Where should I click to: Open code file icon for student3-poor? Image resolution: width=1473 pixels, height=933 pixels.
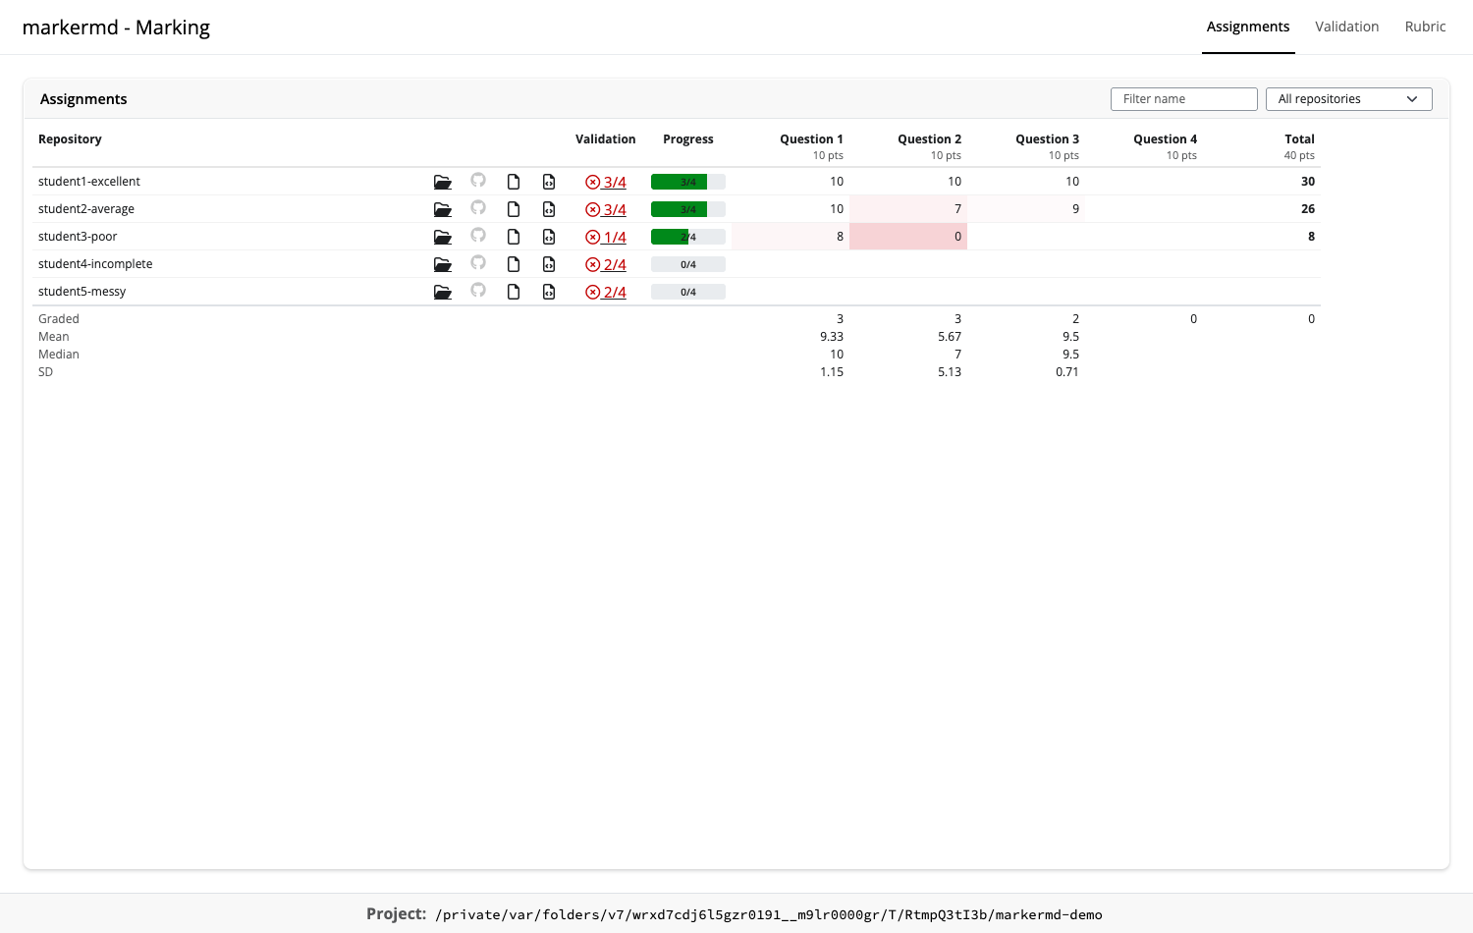pyautogui.click(x=549, y=237)
